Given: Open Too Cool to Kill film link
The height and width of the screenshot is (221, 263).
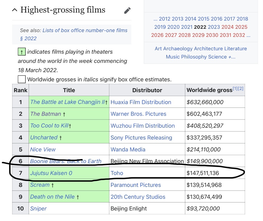Looking at the screenshot, I should tap(49, 126).
